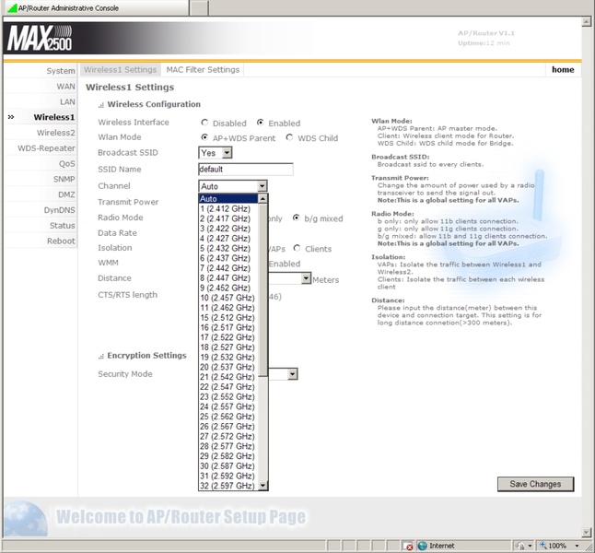The height and width of the screenshot is (553, 595).
Task: Click the channel list scrollbar thumb
Action: (x=262, y=289)
